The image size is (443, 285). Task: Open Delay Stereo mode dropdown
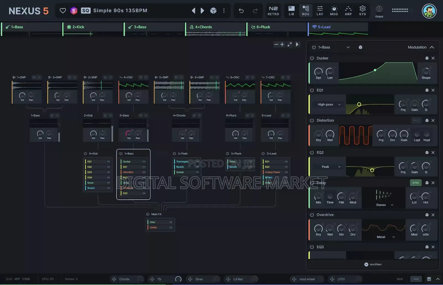pos(385,205)
